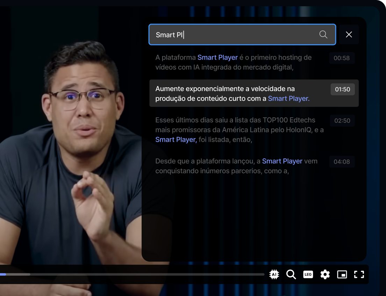Select the search tool in the player toolbar
Image resolution: width=386 pixels, height=296 pixels.
coord(291,274)
